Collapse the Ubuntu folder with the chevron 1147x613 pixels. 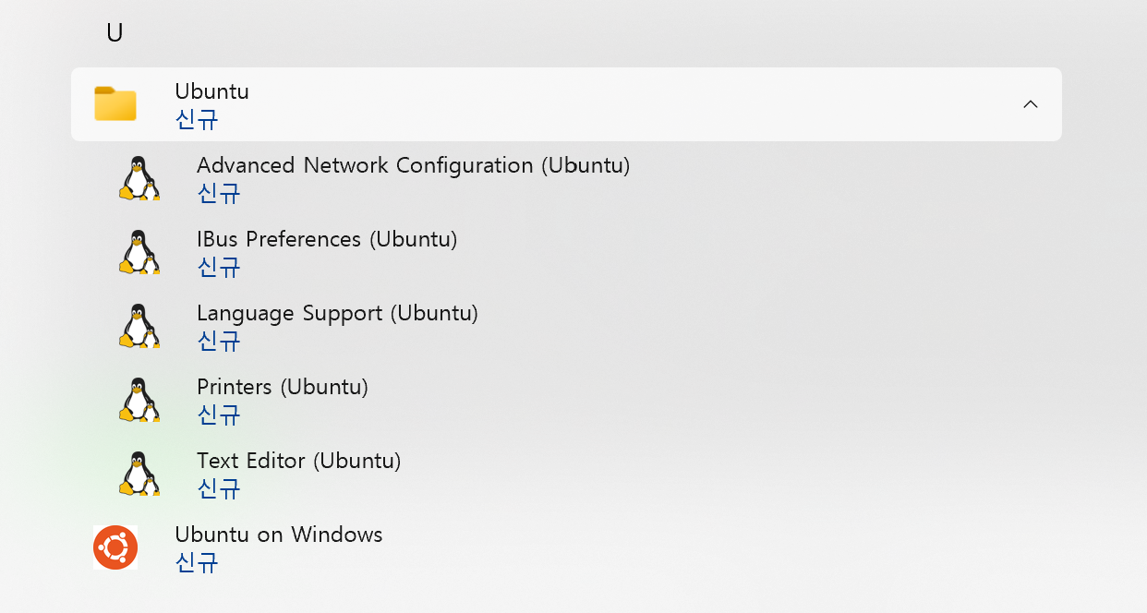click(x=1031, y=104)
